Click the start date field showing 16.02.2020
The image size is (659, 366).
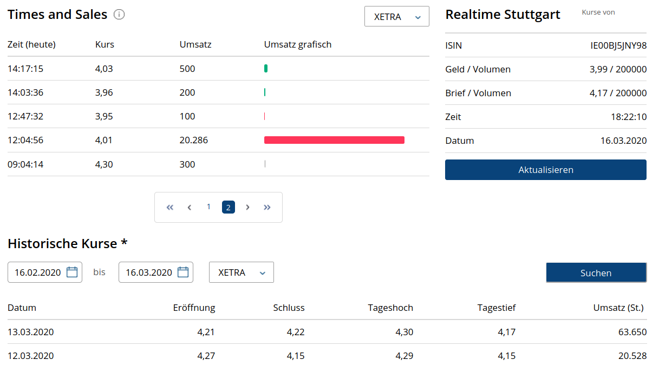[x=38, y=272]
